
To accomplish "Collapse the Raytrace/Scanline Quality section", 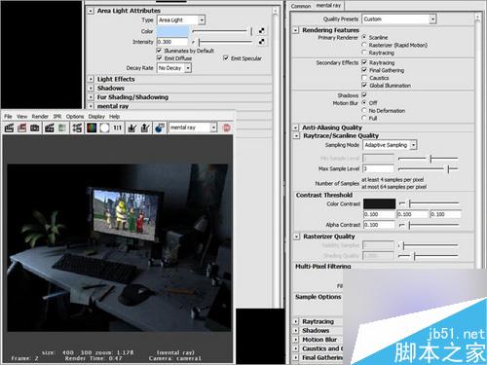I will click(296, 135).
